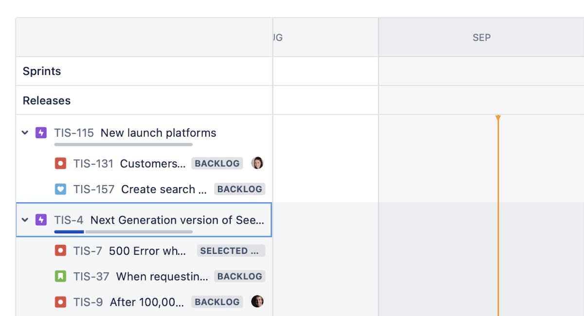Click the assignee avatar on TIS-9

pos(257,302)
